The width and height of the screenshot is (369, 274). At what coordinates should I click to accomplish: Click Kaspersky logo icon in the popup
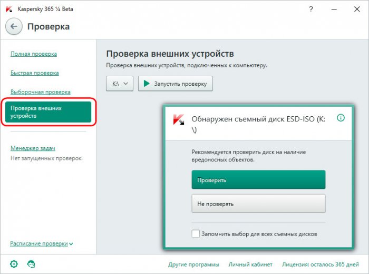tap(179, 119)
